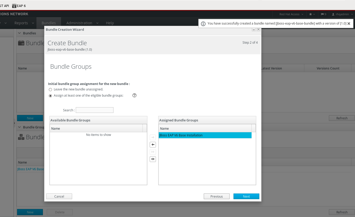Select JBoss EAP V6 Base Installation row
The image size is (355, 217).
pyautogui.click(x=205, y=135)
